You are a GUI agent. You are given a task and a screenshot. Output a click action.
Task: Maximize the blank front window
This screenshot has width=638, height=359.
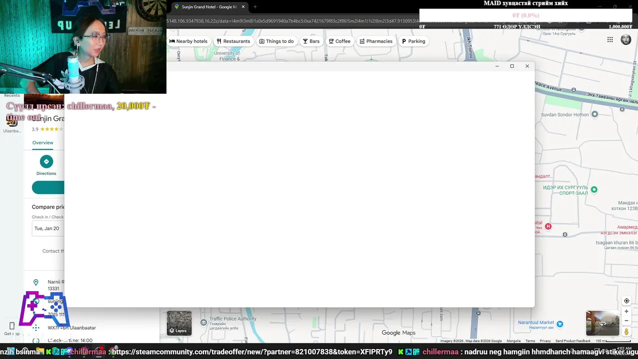[x=512, y=66]
